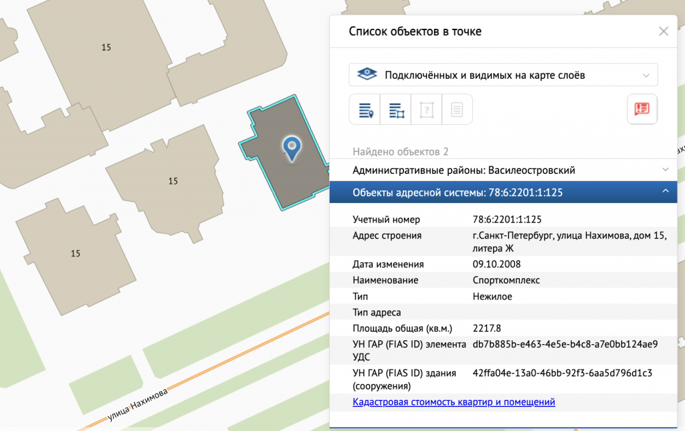This screenshot has height=431, width=685.
Task: Click the greyed question-mark frame icon
Action: coord(427,110)
